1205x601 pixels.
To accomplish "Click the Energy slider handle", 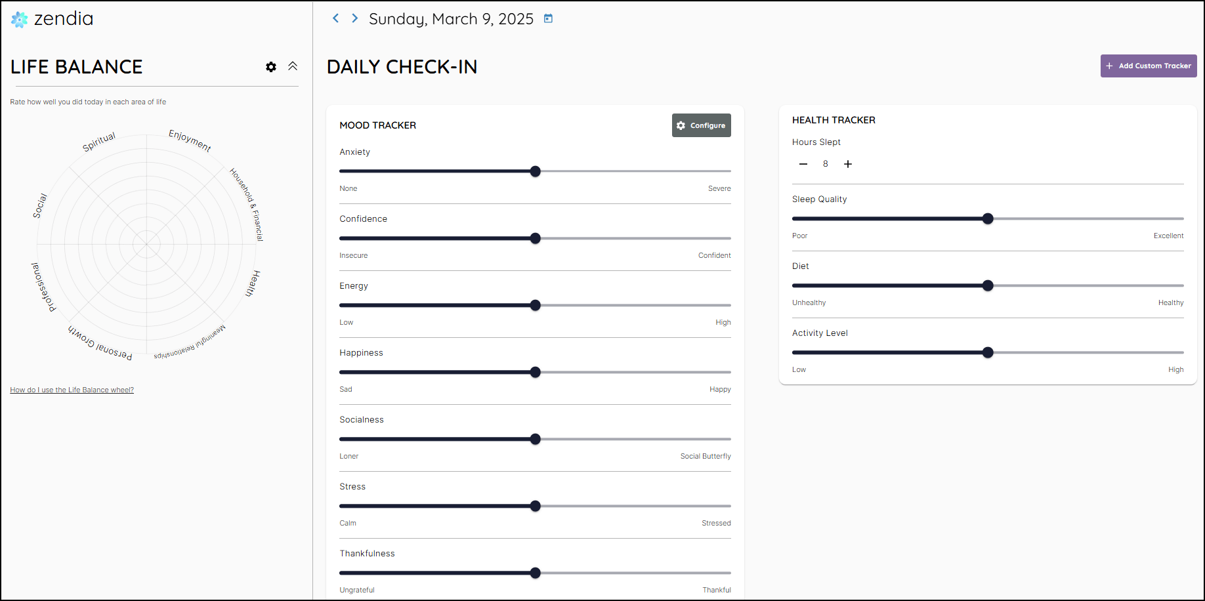I will (536, 305).
